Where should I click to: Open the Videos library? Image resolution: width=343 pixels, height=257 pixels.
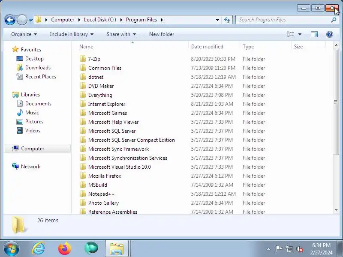point(33,131)
